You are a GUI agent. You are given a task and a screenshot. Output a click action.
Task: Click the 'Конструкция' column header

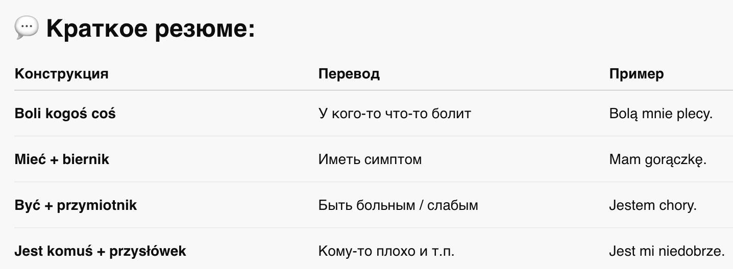coord(62,74)
